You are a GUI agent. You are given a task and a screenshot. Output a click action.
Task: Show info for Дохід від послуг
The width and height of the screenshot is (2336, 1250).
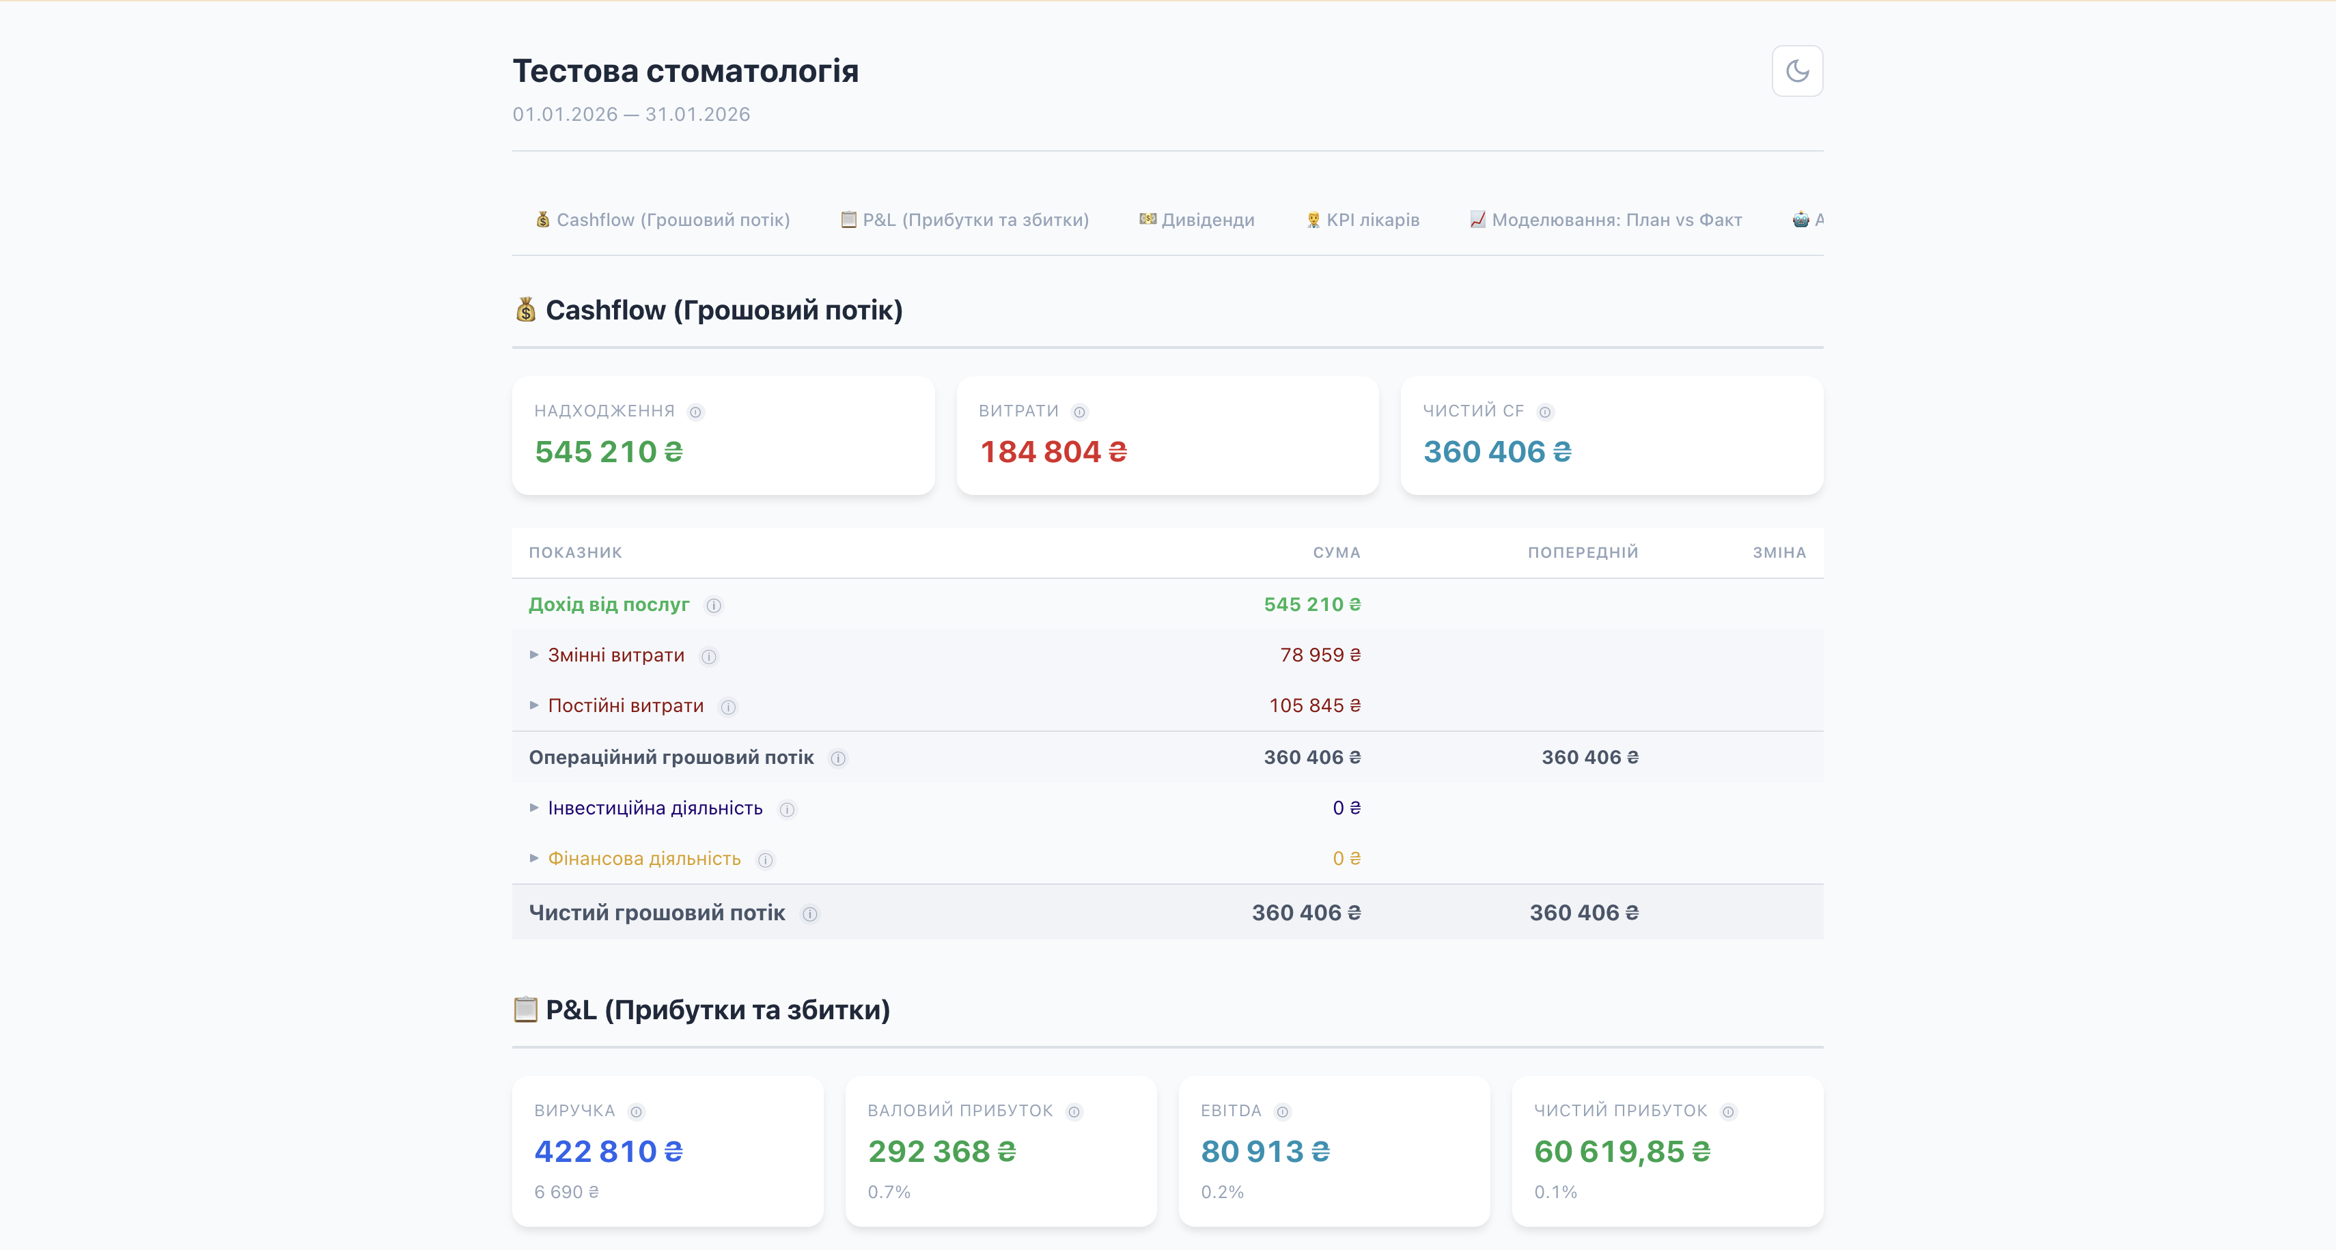tap(714, 606)
